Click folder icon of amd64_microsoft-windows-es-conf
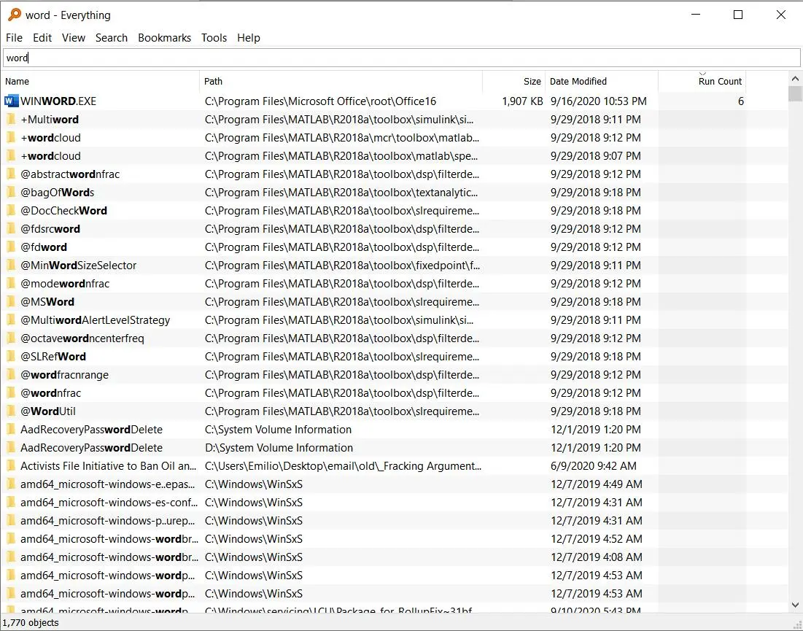 [x=10, y=503]
